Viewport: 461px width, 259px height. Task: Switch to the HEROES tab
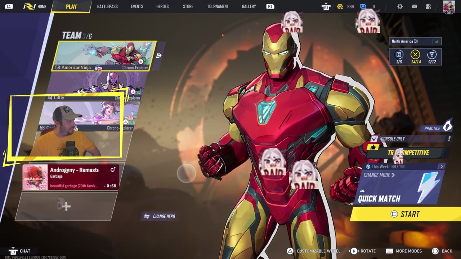pos(162,6)
